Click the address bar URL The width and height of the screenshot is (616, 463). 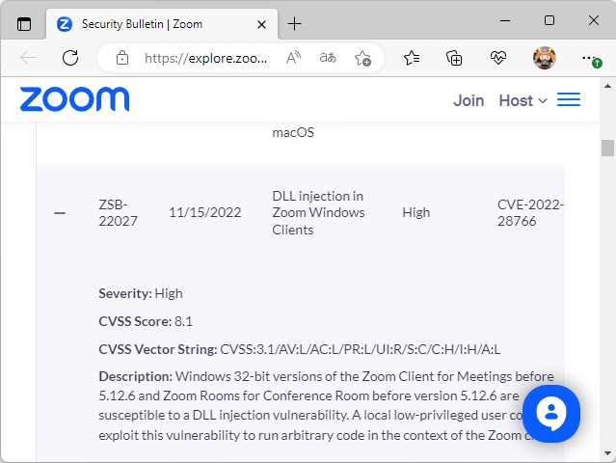[x=206, y=58]
